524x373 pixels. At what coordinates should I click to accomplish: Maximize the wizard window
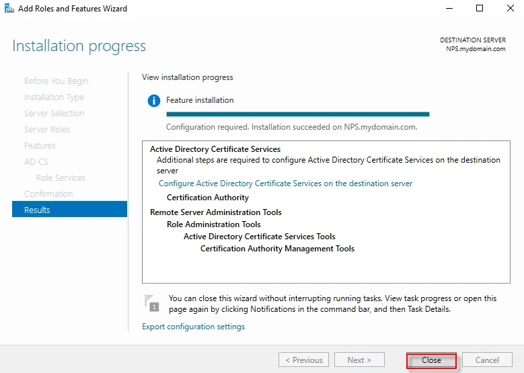coord(480,9)
